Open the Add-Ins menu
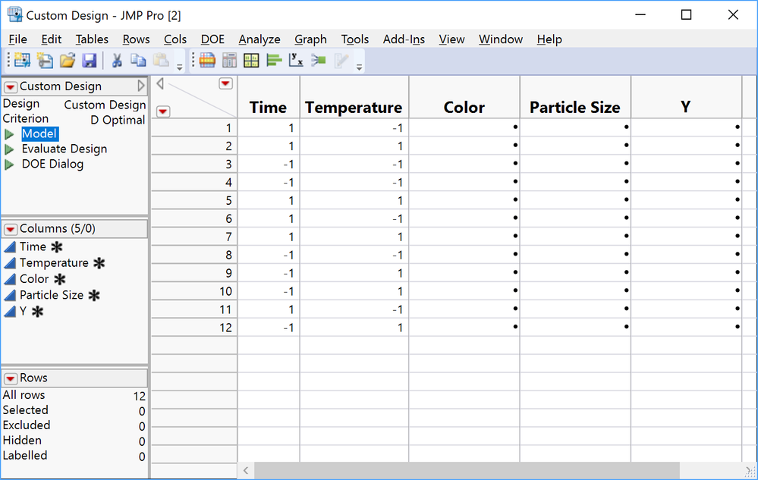758x480 pixels. [404, 39]
